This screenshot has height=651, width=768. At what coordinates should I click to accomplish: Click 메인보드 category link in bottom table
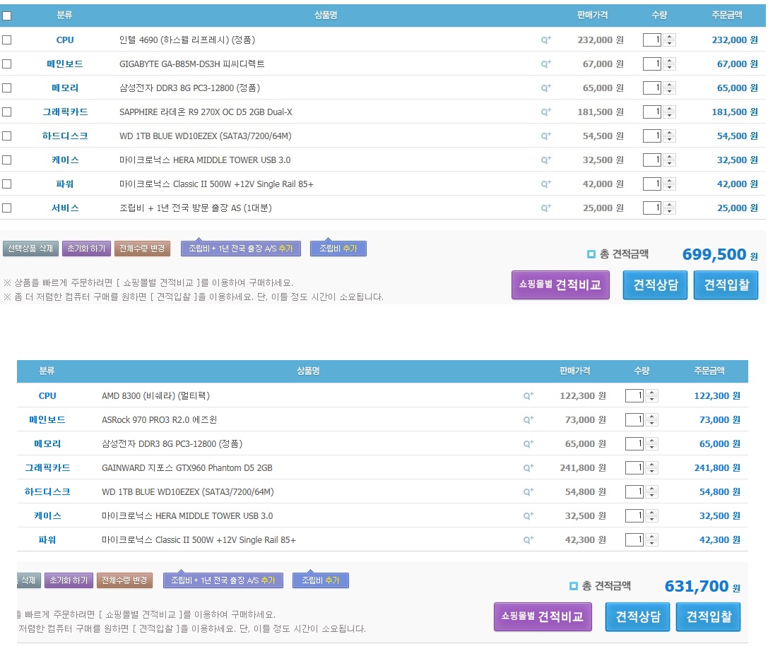(47, 420)
